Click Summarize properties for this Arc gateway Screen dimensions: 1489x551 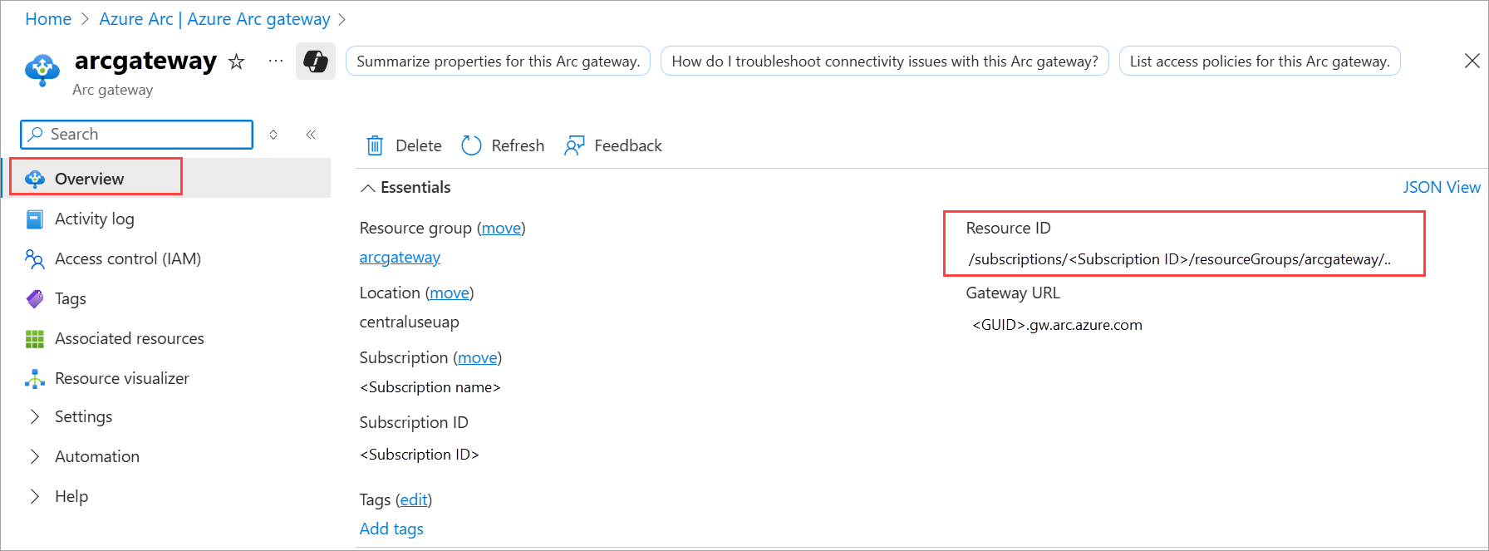498,61
